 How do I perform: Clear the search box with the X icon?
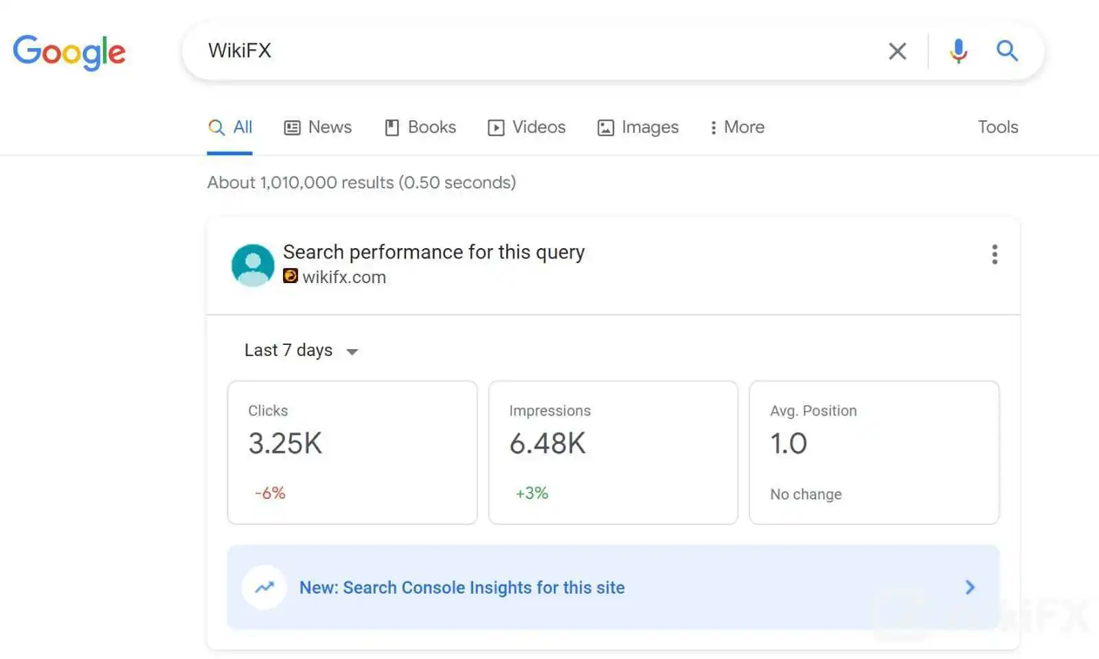[x=897, y=51]
